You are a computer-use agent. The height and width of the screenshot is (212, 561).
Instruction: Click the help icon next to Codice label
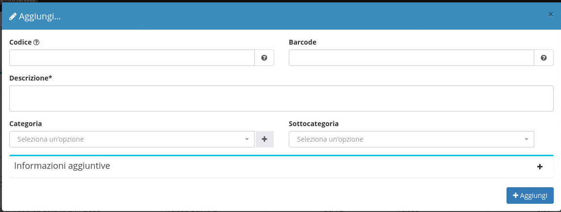(x=36, y=42)
